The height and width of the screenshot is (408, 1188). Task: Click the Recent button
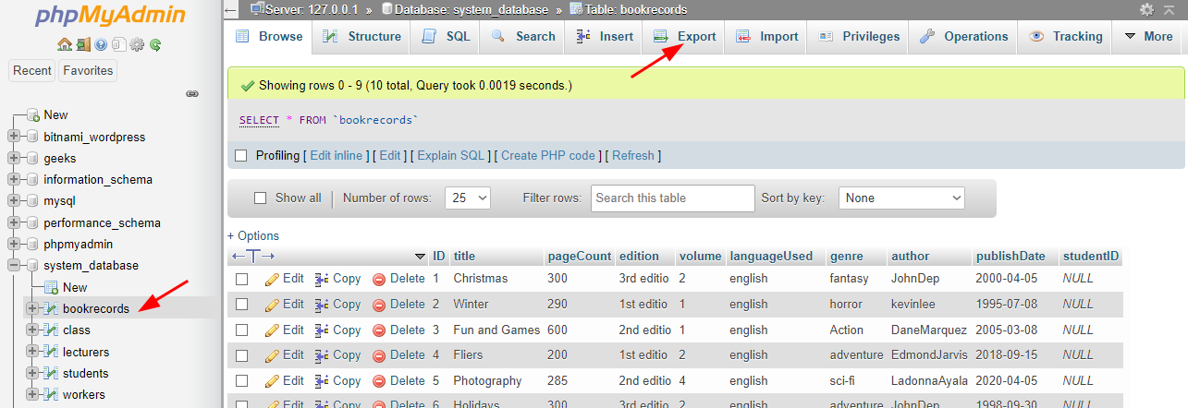pos(32,71)
